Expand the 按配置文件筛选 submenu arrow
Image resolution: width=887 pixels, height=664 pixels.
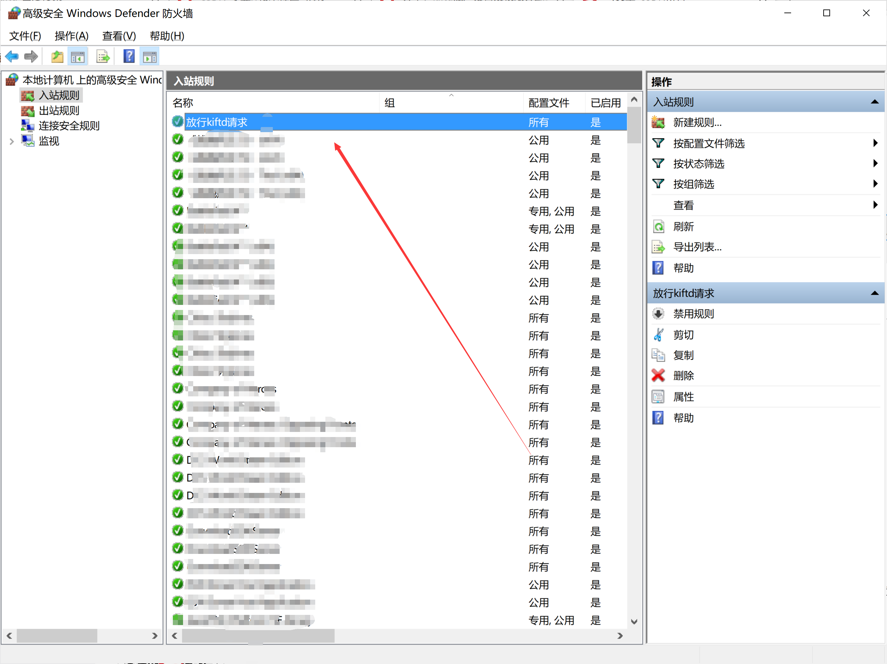click(875, 143)
